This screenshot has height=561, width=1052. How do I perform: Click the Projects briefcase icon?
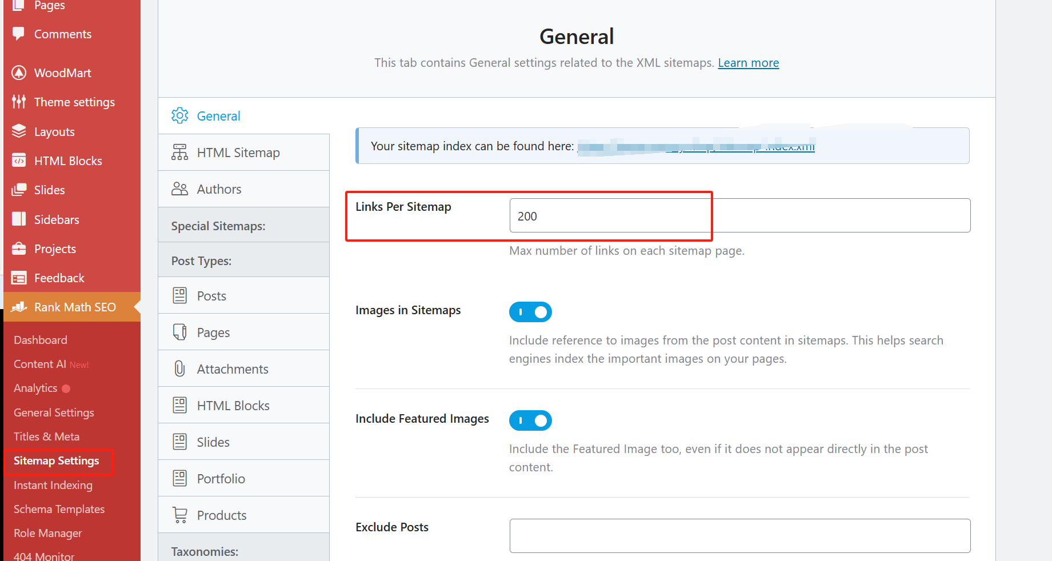19,249
